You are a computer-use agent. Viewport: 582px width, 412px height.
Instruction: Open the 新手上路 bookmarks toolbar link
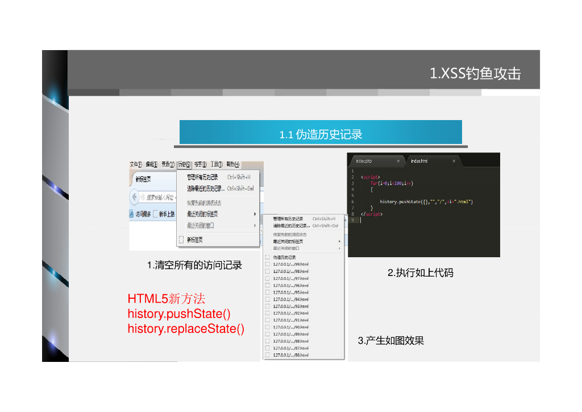[164, 214]
